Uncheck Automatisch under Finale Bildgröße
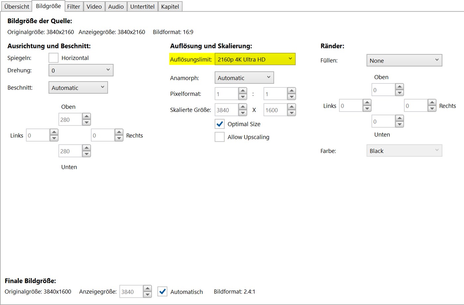Viewport: 464px width, 305px height. [x=162, y=292]
